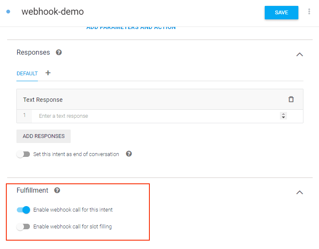Click the row number 1 in Text Response
Viewport: 319px width, 249px height.
coord(24,115)
